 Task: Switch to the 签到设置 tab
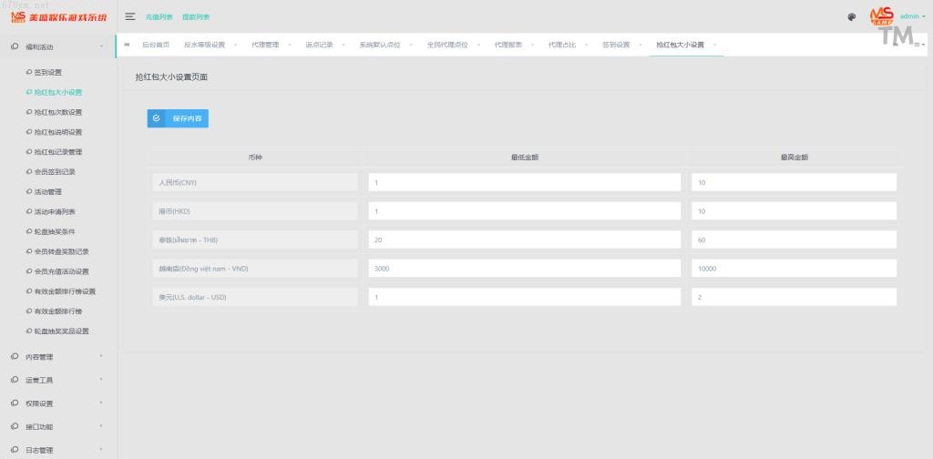(x=616, y=45)
